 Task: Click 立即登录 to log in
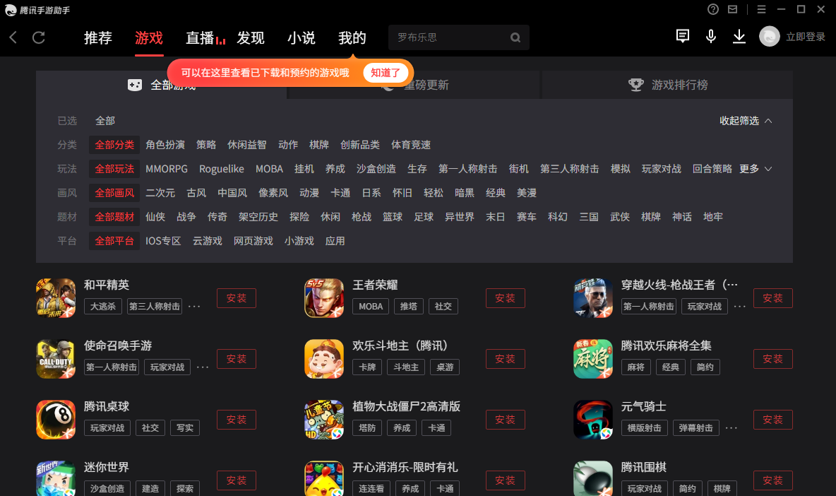[806, 37]
